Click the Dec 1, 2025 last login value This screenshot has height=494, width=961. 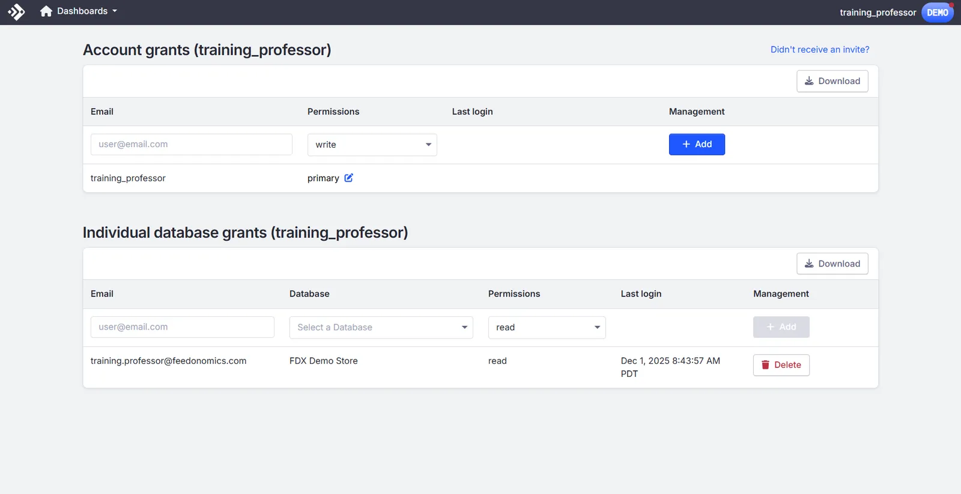coord(670,367)
